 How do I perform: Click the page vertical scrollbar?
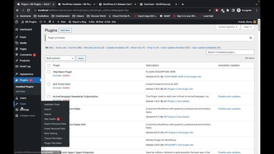(259, 26)
